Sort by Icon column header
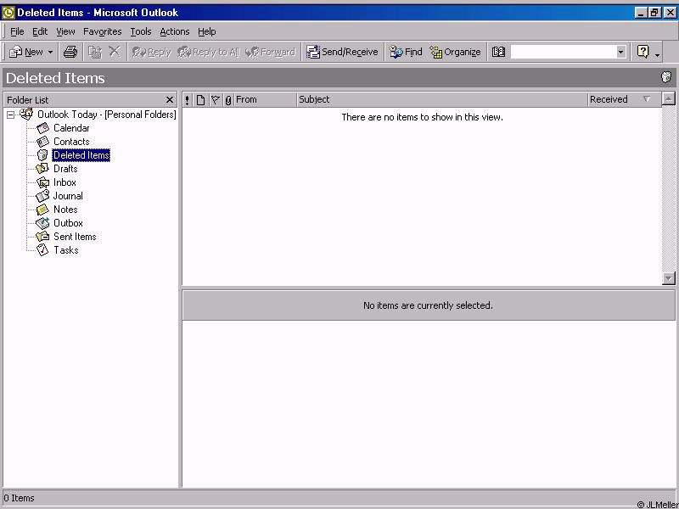The image size is (679, 509). tap(200, 100)
